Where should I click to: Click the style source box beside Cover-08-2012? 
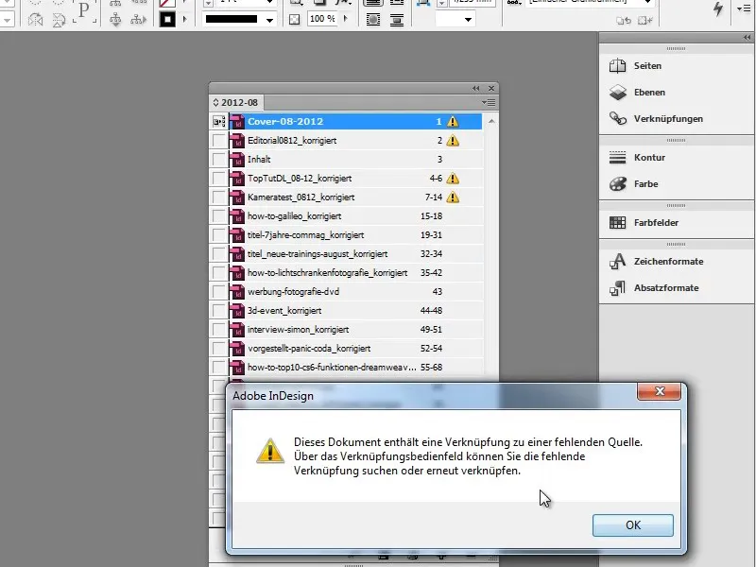(219, 122)
